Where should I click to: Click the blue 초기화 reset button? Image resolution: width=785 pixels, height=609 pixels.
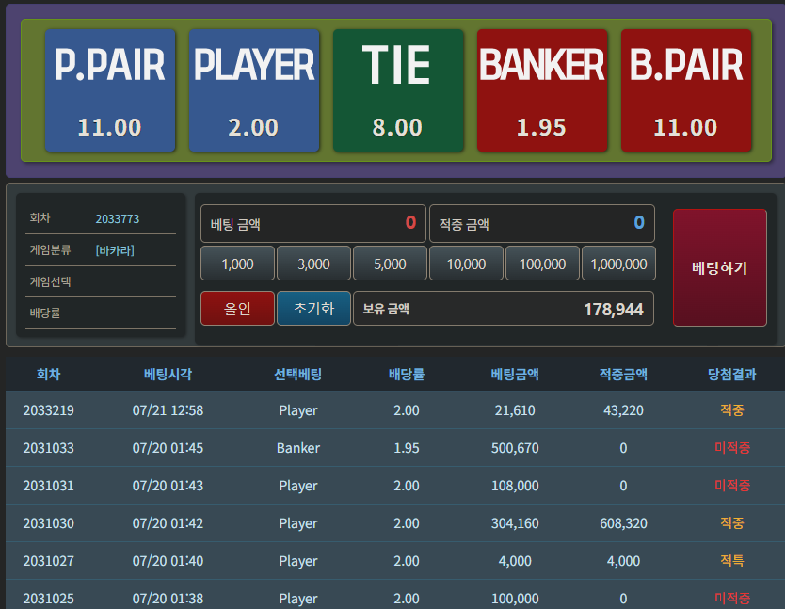[x=313, y=309]
